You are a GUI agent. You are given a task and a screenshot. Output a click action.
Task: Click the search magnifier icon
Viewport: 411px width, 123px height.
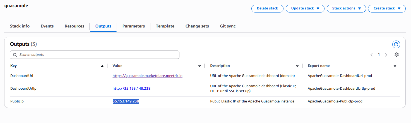(x=15, y=55)
